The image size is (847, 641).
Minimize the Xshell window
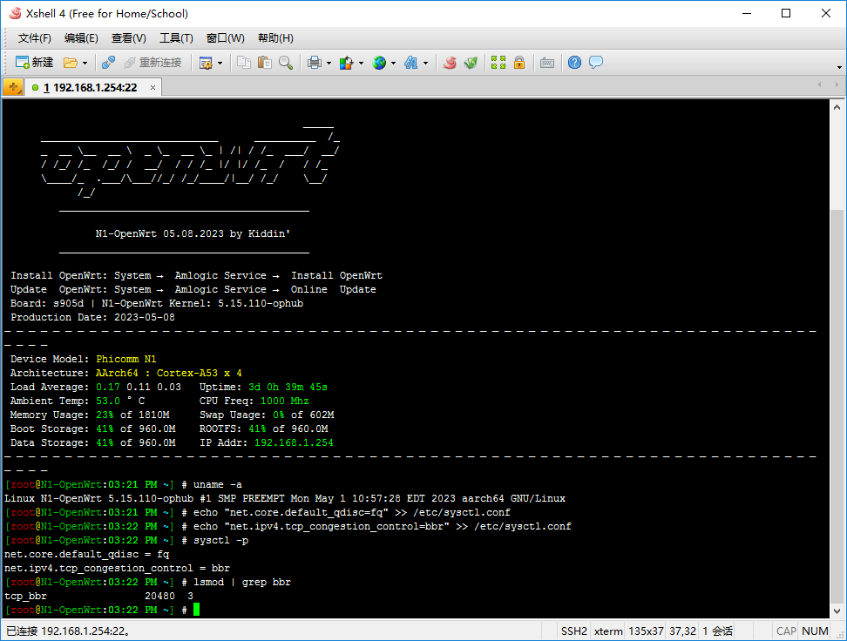pyautogui.click(x=747, y=14)
